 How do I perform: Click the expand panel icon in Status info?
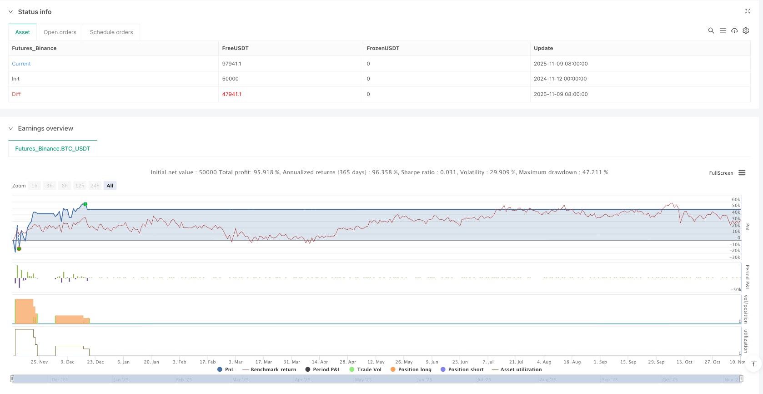click(x=748, y=11)
